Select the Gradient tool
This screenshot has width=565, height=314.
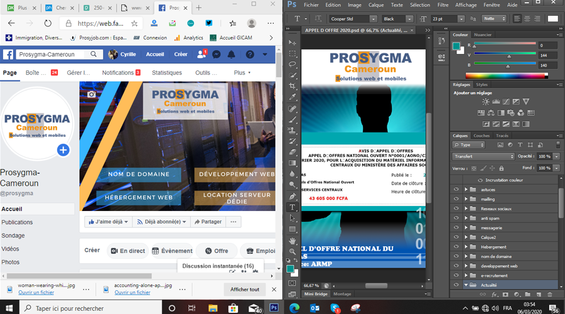[x=292, y=163]
